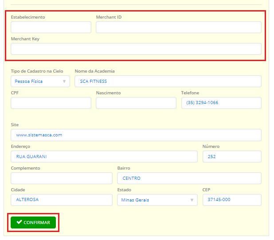Image resolution: width=274 pixels, height=240 pixels.
Task: Click the green CONFIRMAR button
Action: point(33,223)
